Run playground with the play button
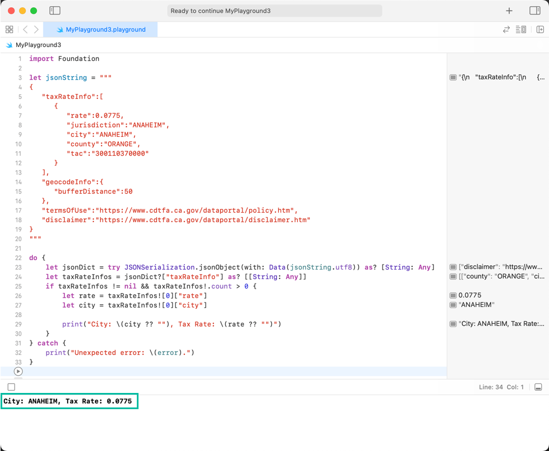The image size is (549, 451). point(18,371)
